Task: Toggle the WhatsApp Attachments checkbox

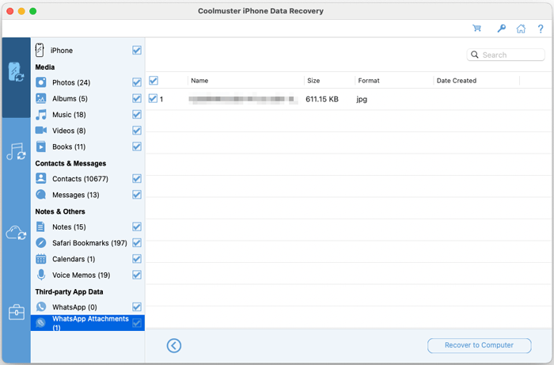Action: pyautogui.click(x=137, y=323)
